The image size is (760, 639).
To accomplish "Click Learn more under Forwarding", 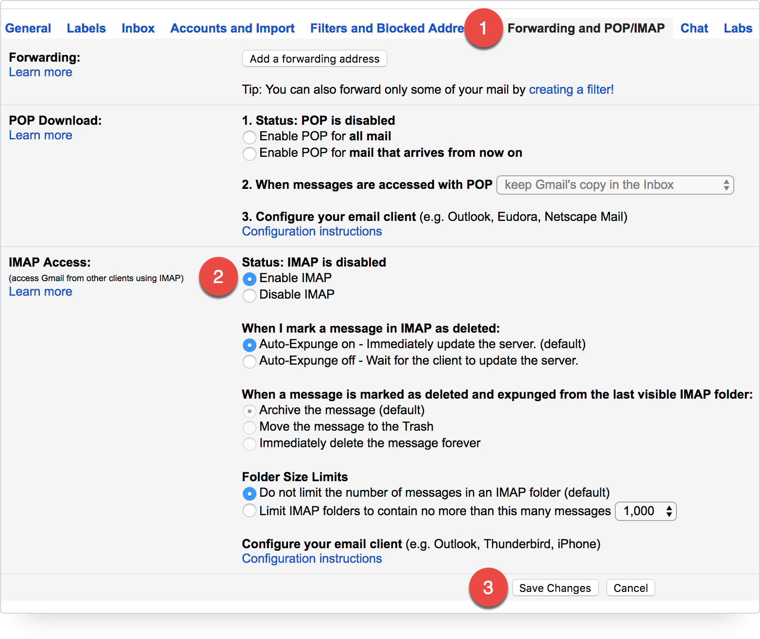I will click(x=40, y=72).
